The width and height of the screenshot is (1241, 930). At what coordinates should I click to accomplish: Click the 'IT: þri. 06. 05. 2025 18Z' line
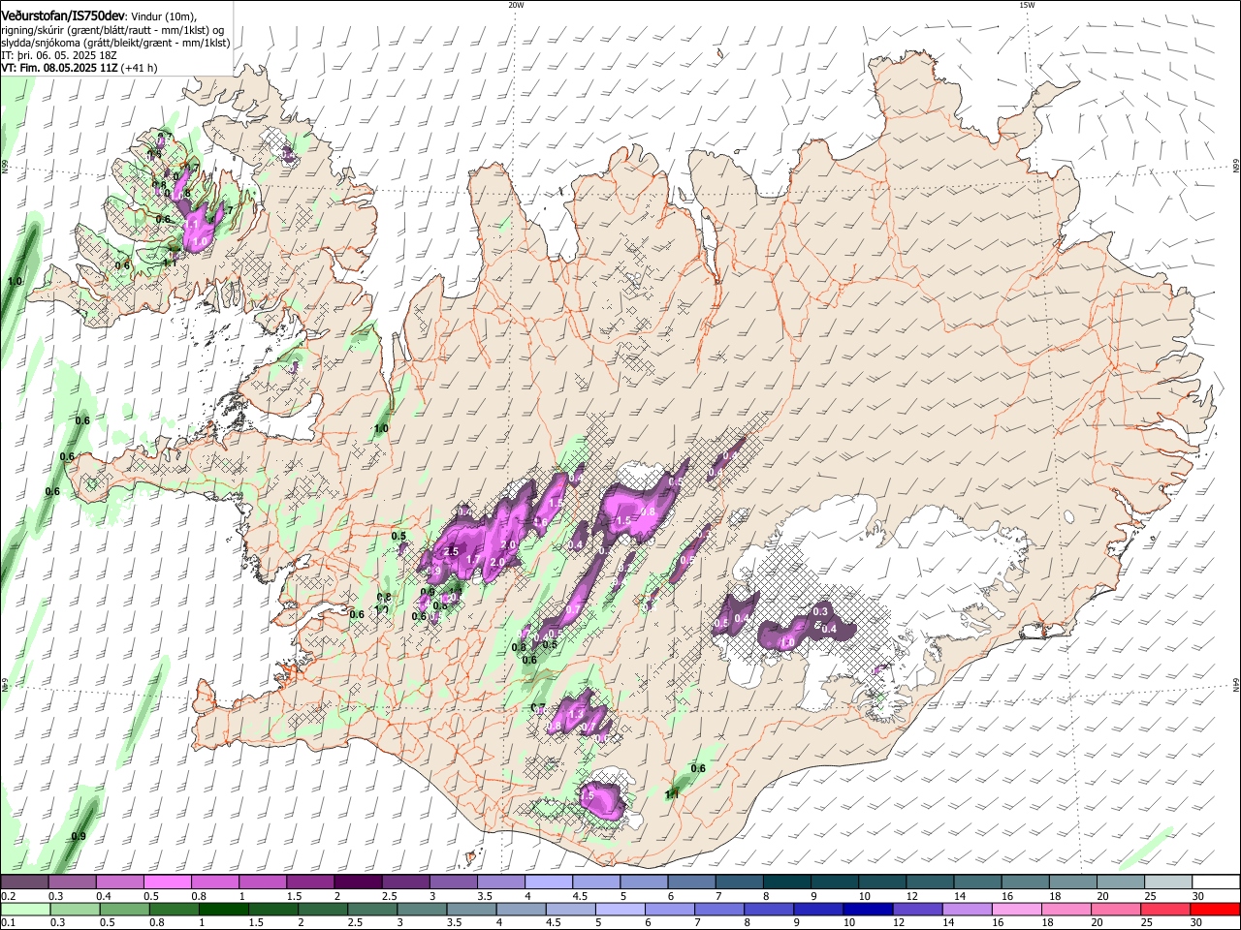coord(57,55)
